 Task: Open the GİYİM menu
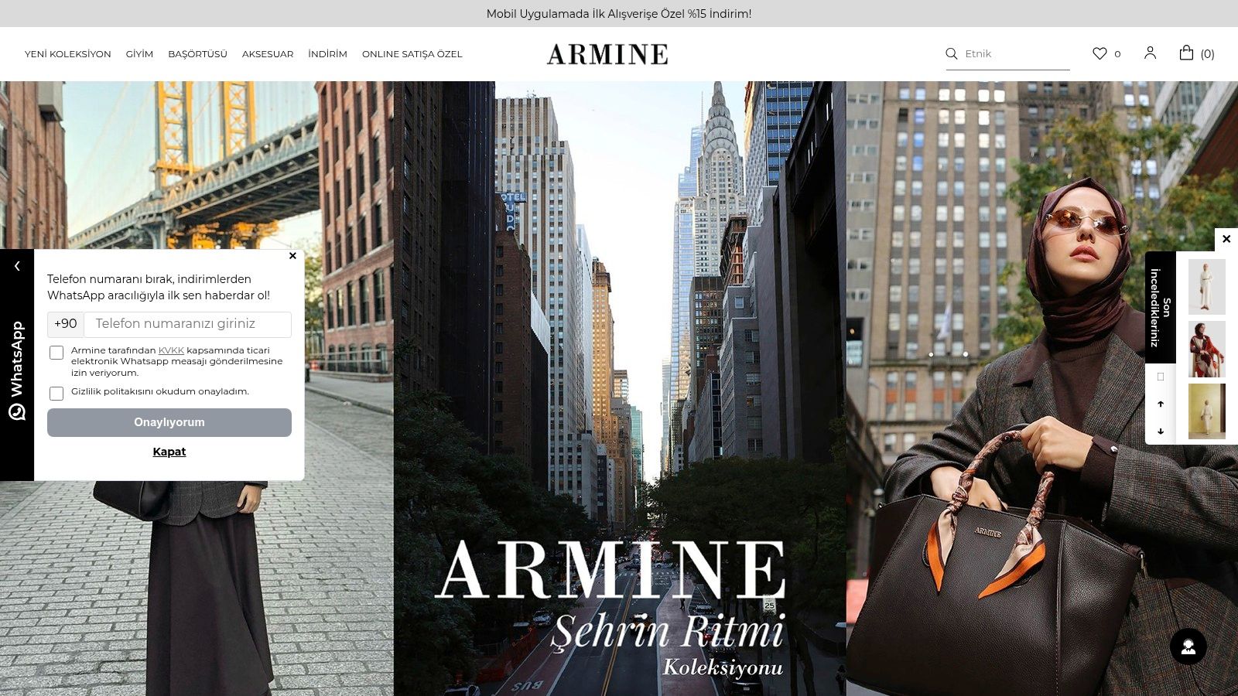click(x=139, y=54)
